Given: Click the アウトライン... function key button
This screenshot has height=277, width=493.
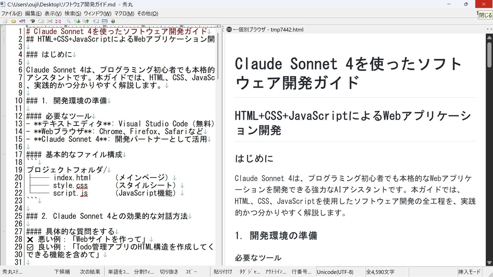Looking at the screenshot, I should pyautogui.click(x=276, y=272).
